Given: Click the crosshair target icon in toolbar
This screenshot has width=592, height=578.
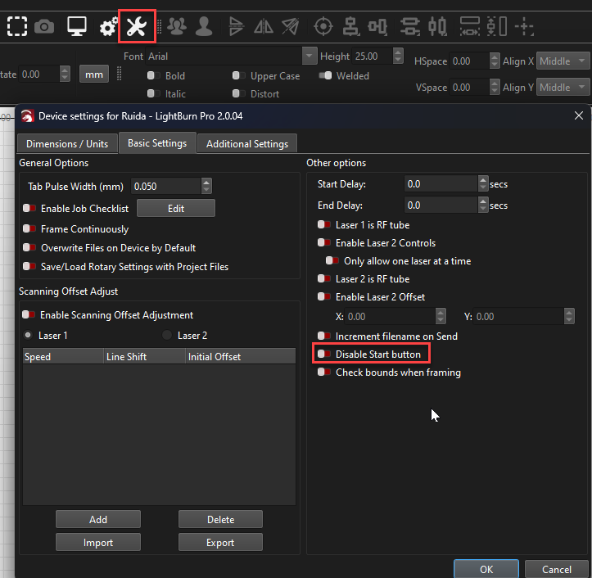Looking at the screenshot, I should click(x=323, y=27).
